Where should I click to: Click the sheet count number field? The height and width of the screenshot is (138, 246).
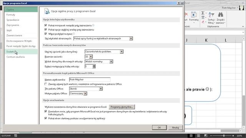(89, 66)
